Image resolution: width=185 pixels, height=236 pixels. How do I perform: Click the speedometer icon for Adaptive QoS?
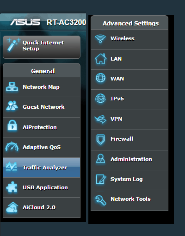pos(12,146)
